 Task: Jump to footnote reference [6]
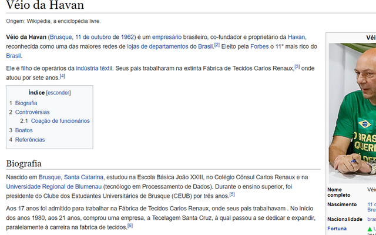(x=130, y=226)
